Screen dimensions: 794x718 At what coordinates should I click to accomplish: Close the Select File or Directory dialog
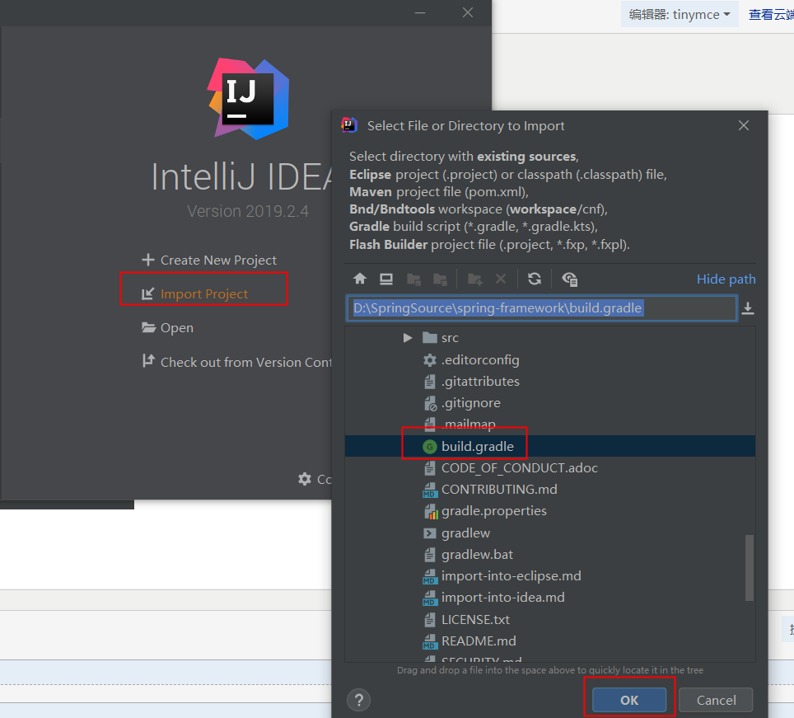[x=744, y=125]
